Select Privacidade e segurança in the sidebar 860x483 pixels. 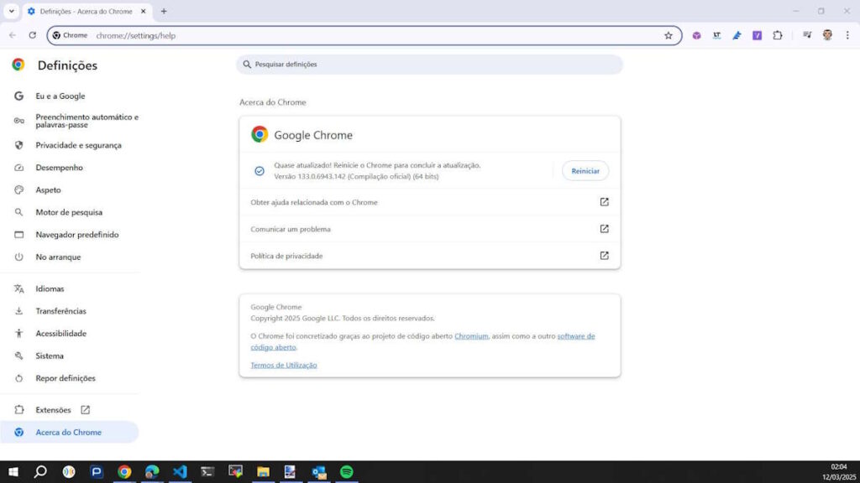coord(78,145)
